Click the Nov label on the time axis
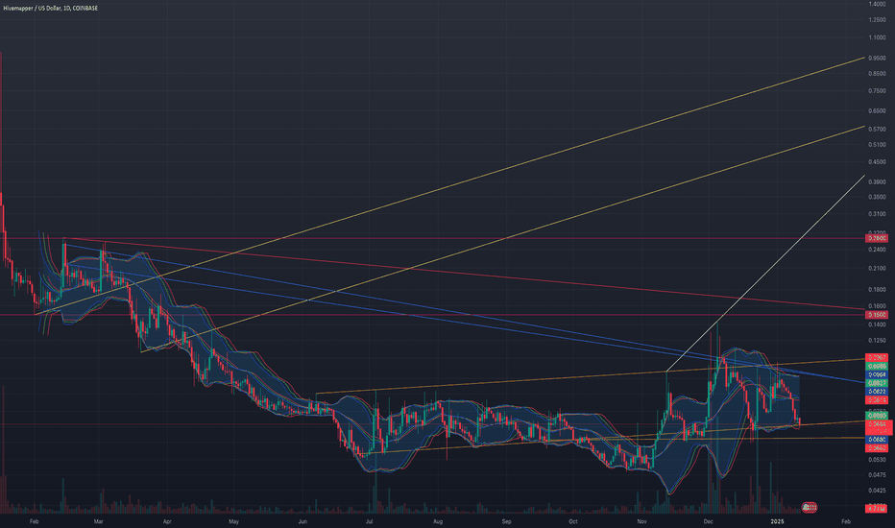Screen dimensions: 895x528 tap(641, 521)
